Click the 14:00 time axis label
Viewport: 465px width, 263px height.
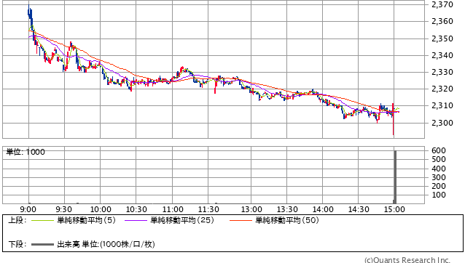323,209
